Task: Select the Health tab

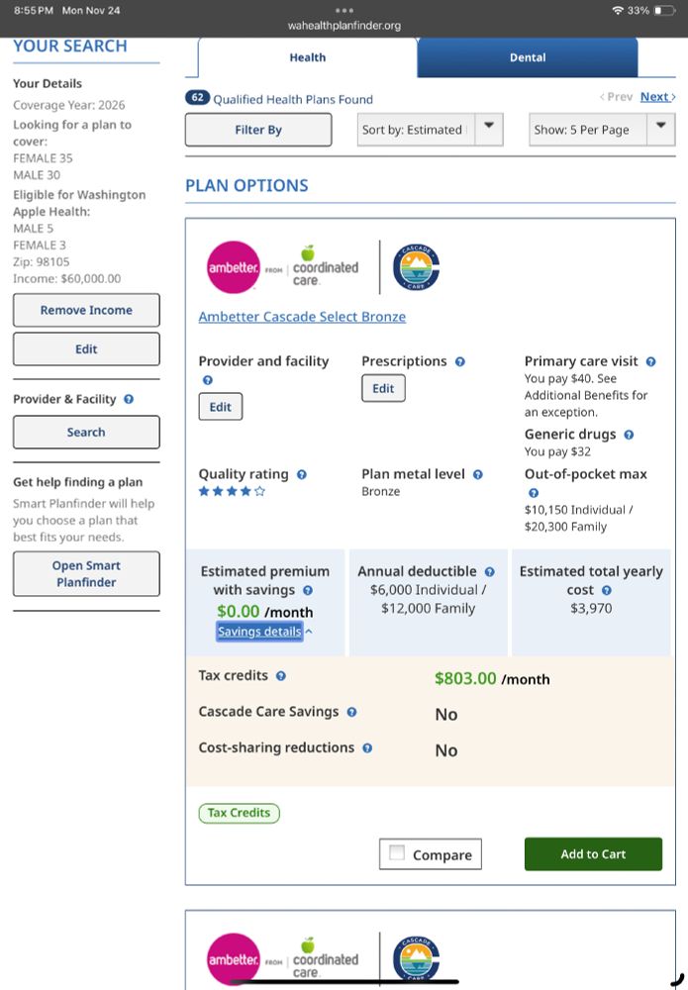Action: pyautogui.click(x=307, y=57)
